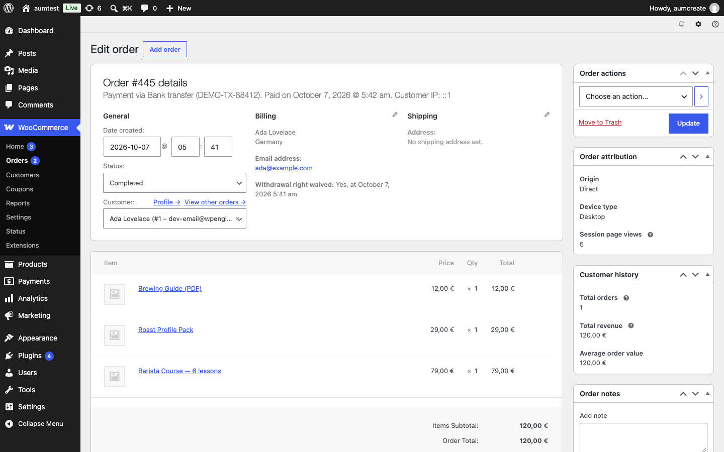724x452 pixels.
Task: Show Session page views help tooltip
Action: 650,235
